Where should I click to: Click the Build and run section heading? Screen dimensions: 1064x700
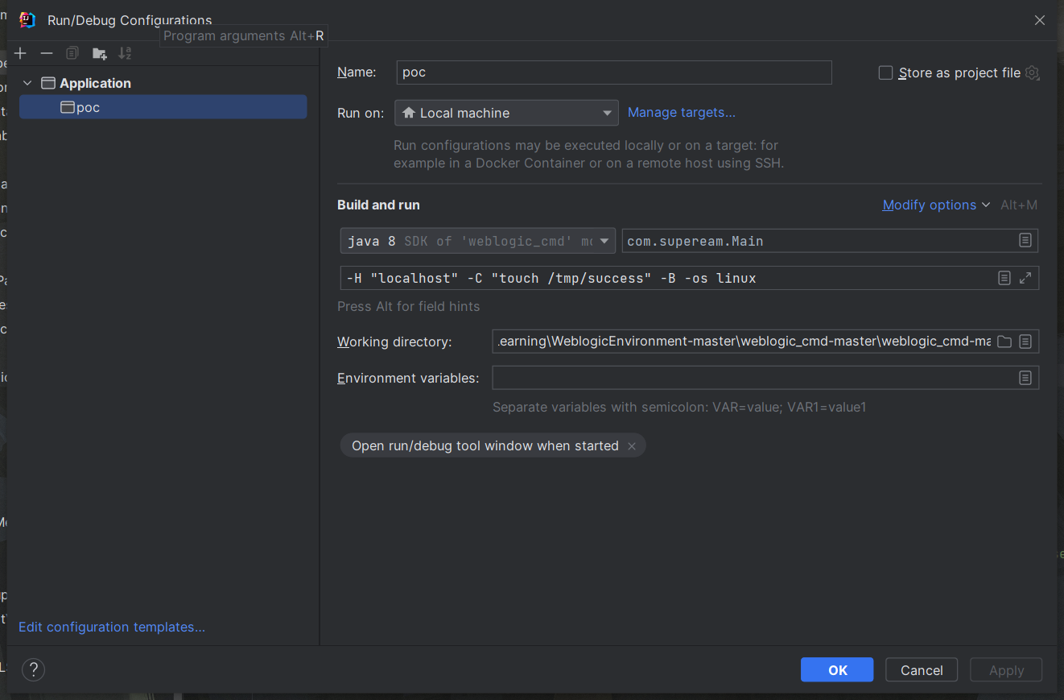click(x=378, y=205)
